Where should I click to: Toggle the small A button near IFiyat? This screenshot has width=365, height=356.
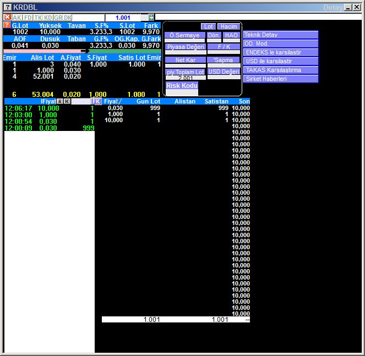click(x=60, y=101)
